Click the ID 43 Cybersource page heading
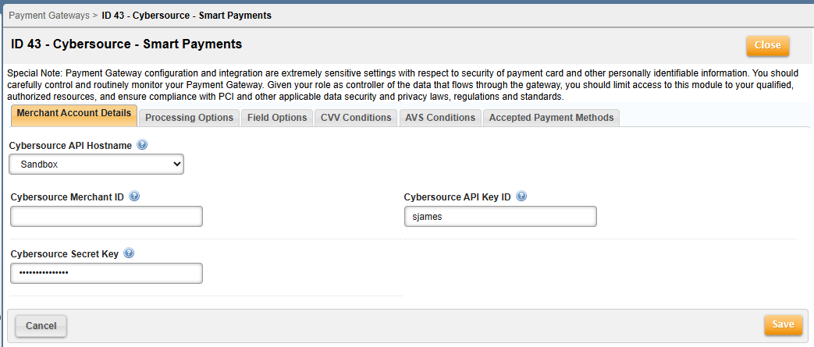814x347 pixels. (126, 44)
